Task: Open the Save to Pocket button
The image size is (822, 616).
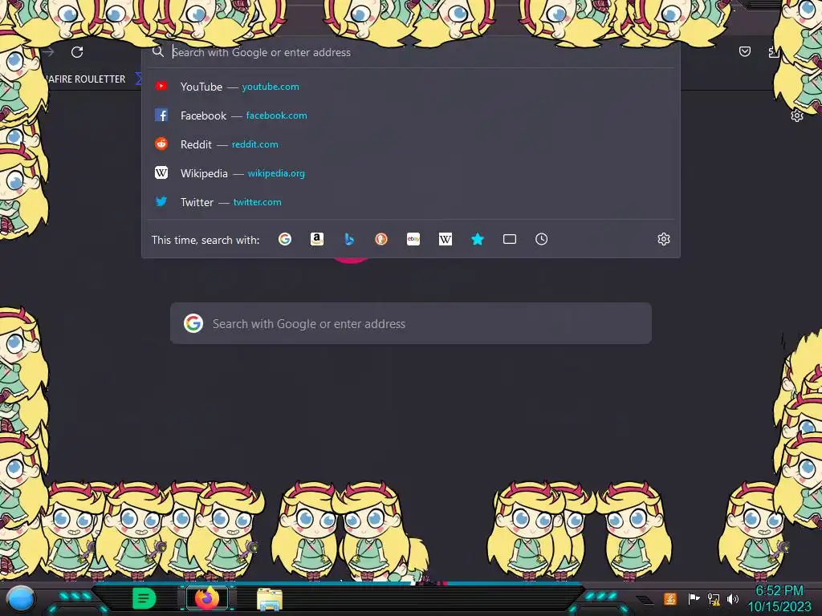Action: pyautogui.click(x=744, y=51)
